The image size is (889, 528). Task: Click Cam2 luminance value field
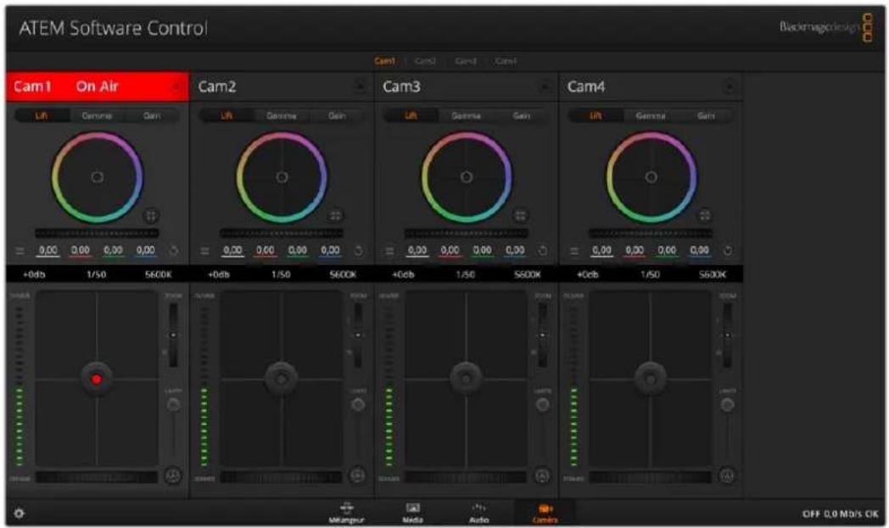(x=232, y=250)
